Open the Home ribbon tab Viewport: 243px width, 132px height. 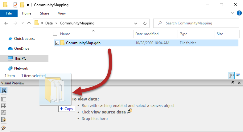27,13
